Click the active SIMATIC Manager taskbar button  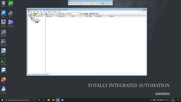coord(58,100)
